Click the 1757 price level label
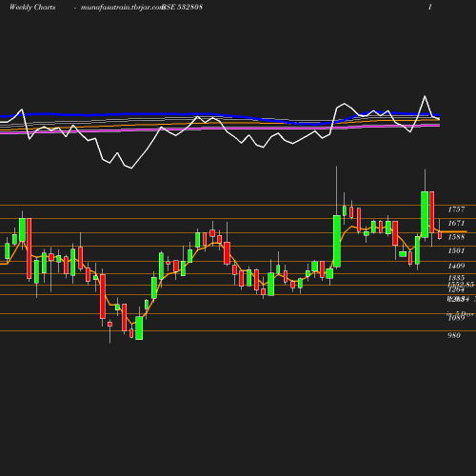The image size is (476, 476). pos(456,209)
